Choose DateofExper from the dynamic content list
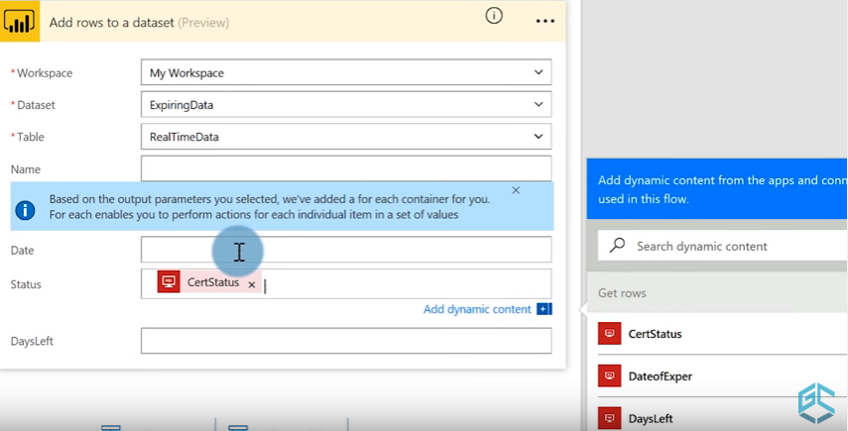This screenshot has width=848, height=431. point(660,377)
